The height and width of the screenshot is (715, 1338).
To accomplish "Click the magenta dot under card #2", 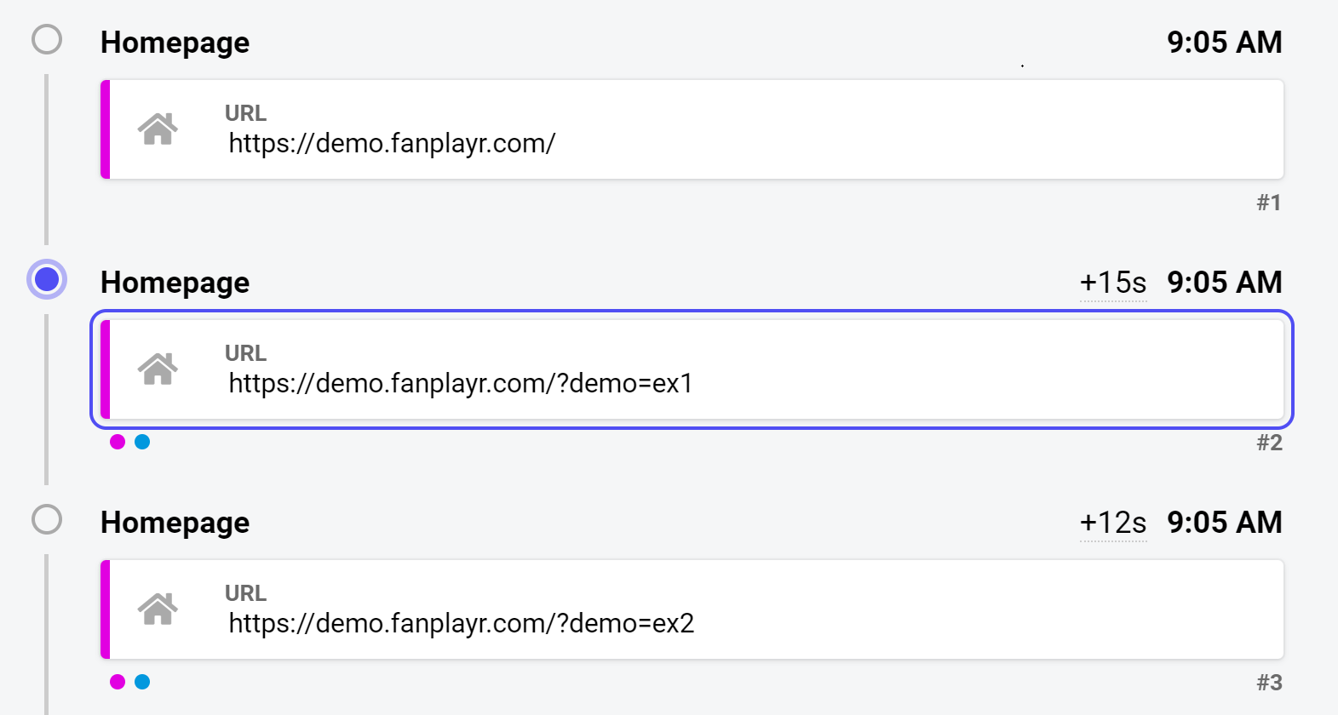I will [118, 442].
